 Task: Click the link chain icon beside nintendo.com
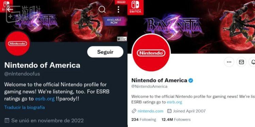coord(134,111)
